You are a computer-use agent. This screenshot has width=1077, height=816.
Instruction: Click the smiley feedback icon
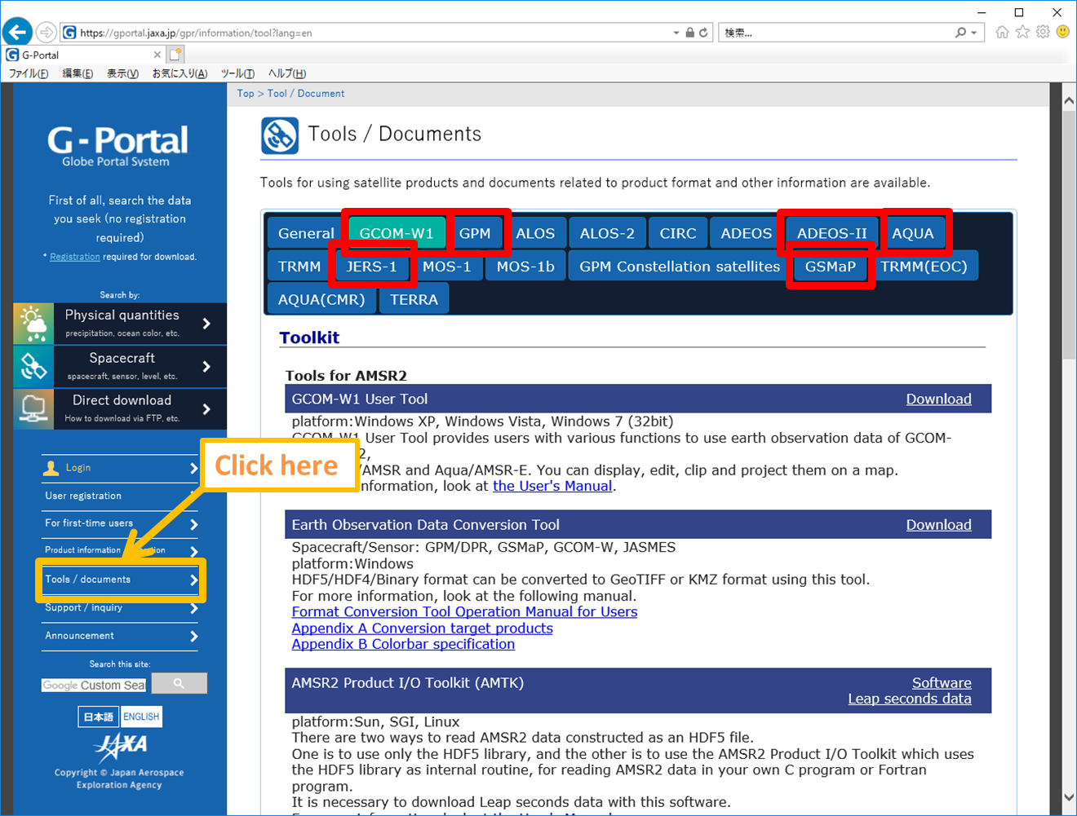[x=1063, y=32]
